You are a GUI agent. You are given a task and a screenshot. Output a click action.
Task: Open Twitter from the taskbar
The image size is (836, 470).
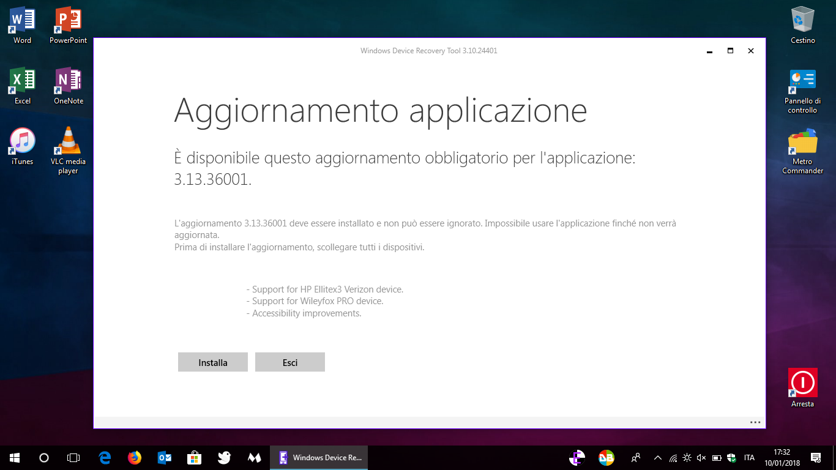(x=224, y=457)
